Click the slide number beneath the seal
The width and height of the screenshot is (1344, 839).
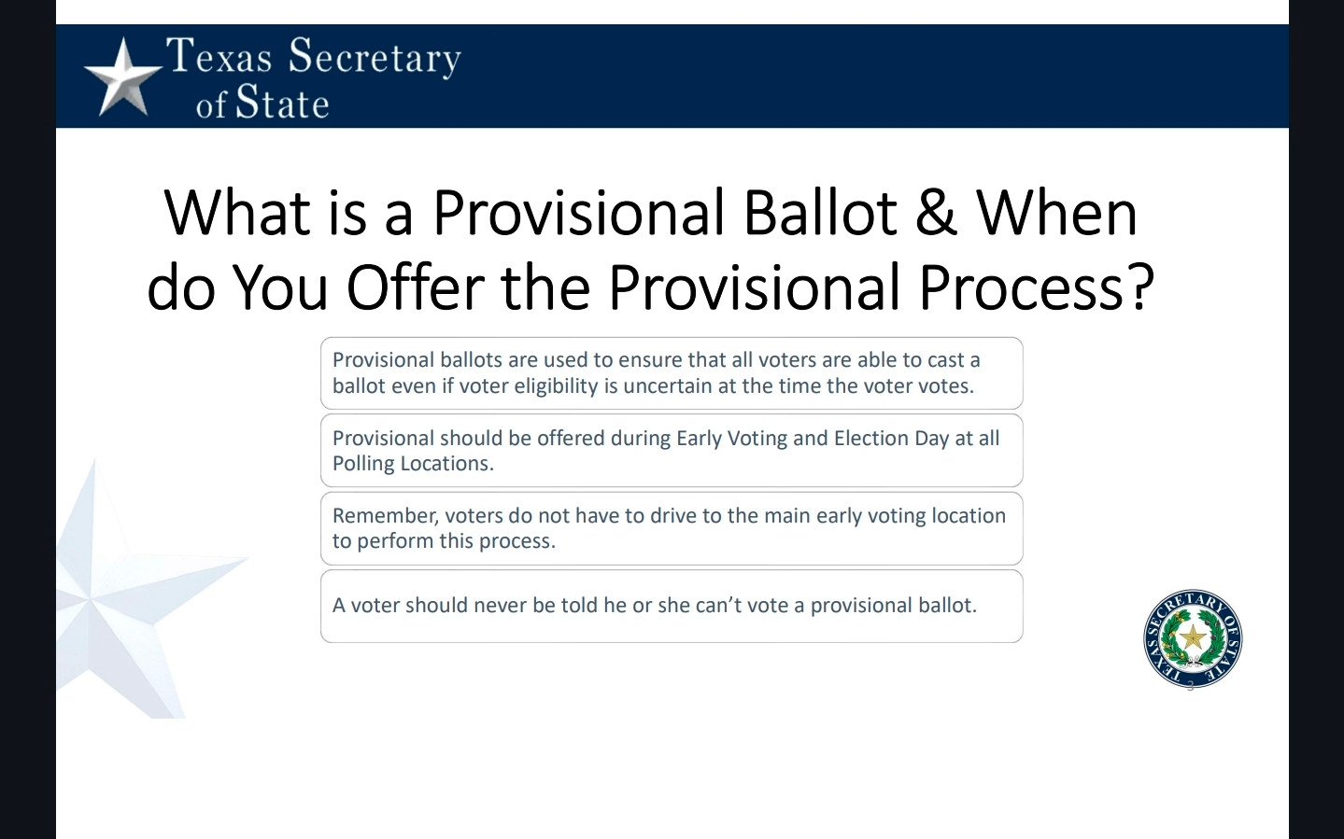(x=1191, y=688)
